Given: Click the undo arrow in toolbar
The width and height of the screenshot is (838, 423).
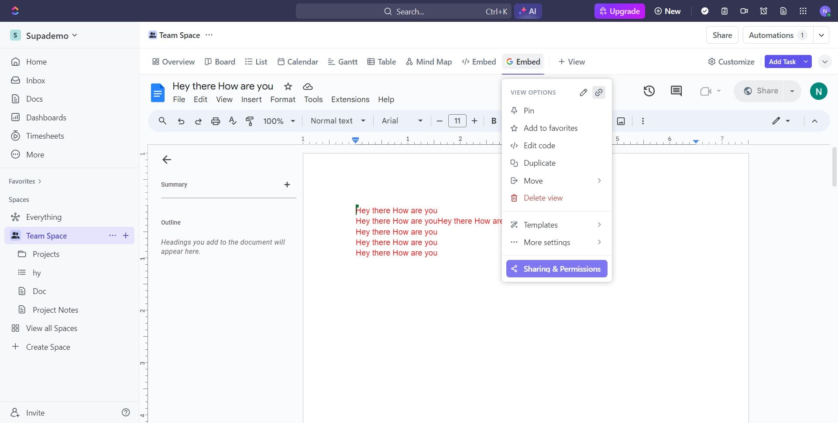Looking at the screenshot, I should coord(181,121).
